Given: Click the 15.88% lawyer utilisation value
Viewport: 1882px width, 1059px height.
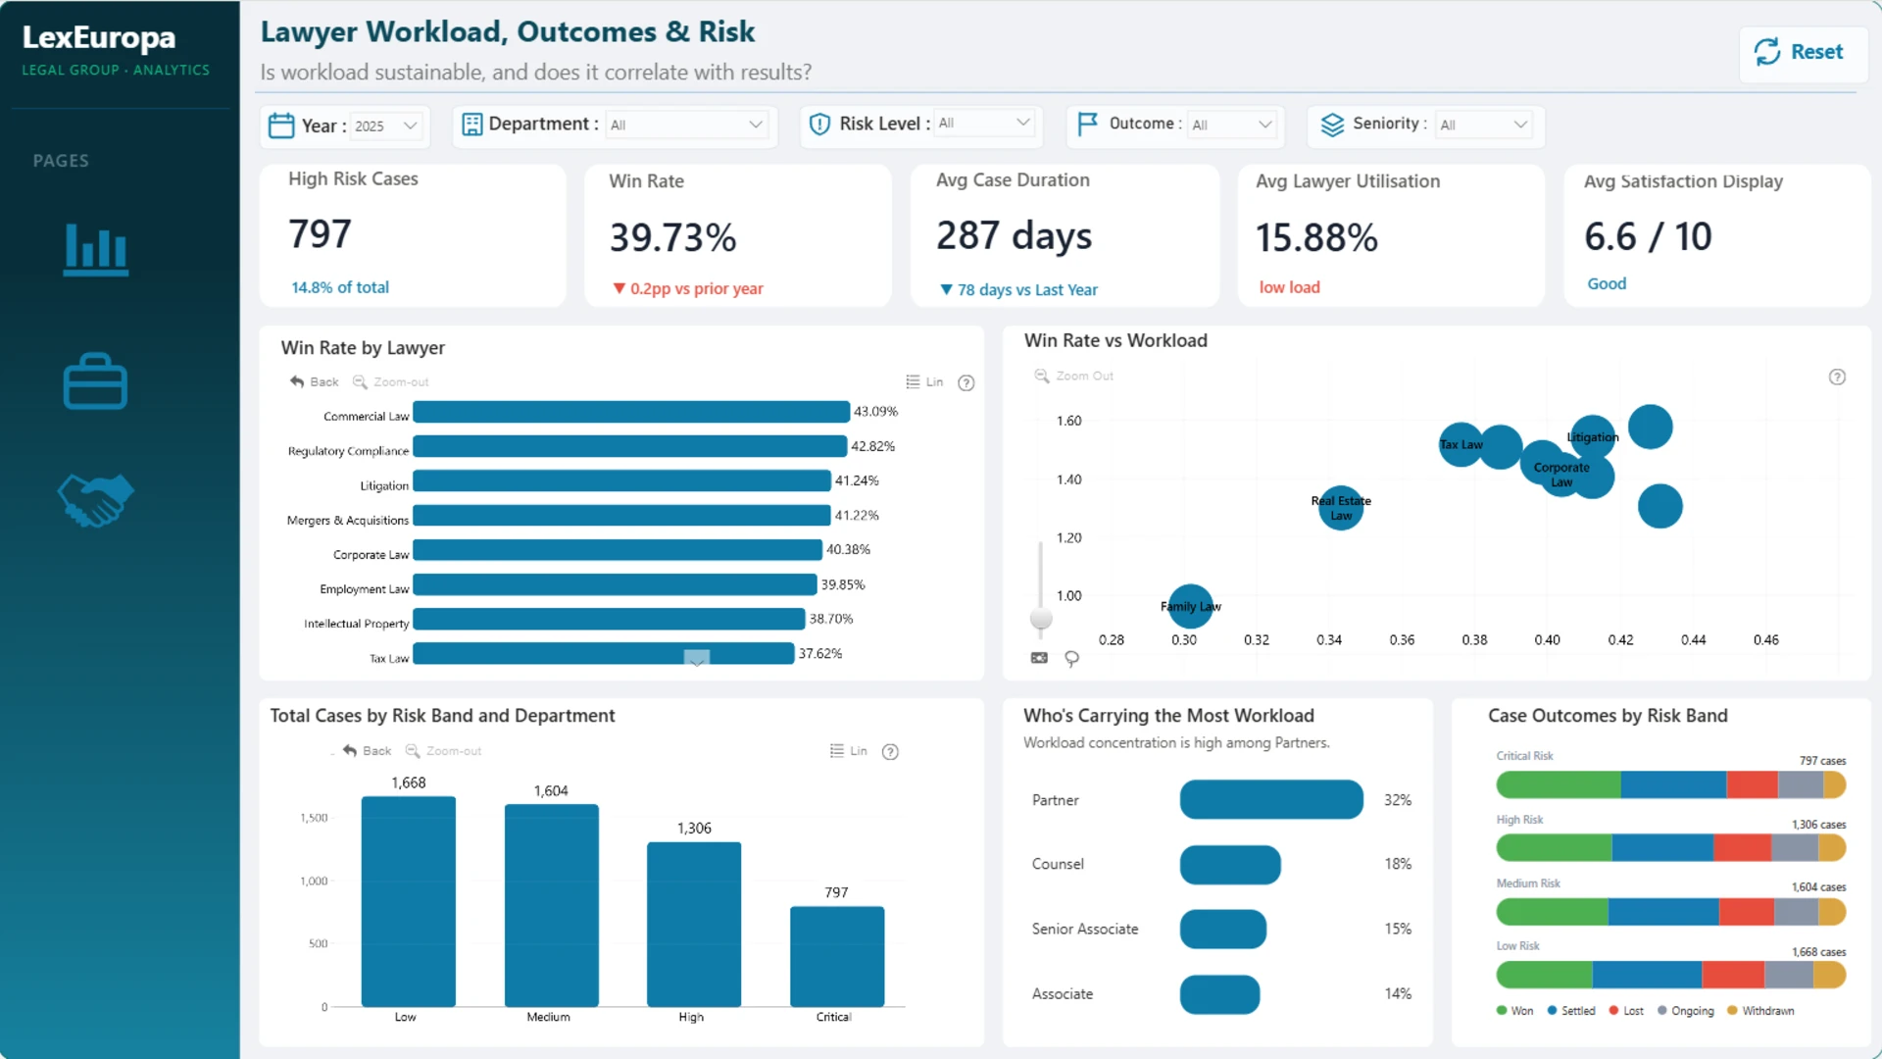Looking at the screenshot, I should pos(1316,237).
